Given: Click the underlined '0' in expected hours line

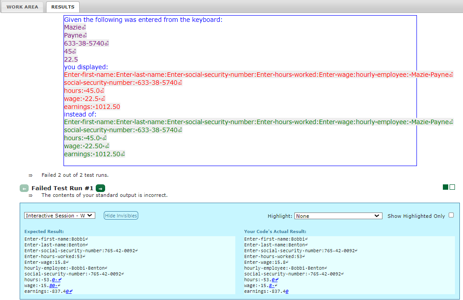Looking at the screenshot, I should [53, 280].
